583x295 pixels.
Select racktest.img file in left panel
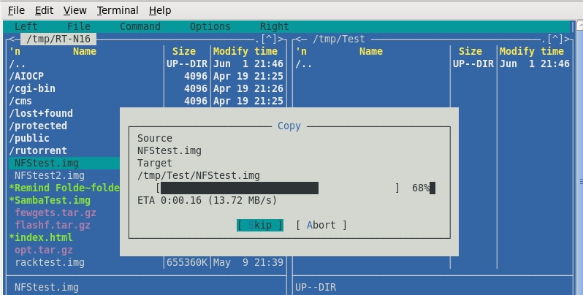point(50,262)
